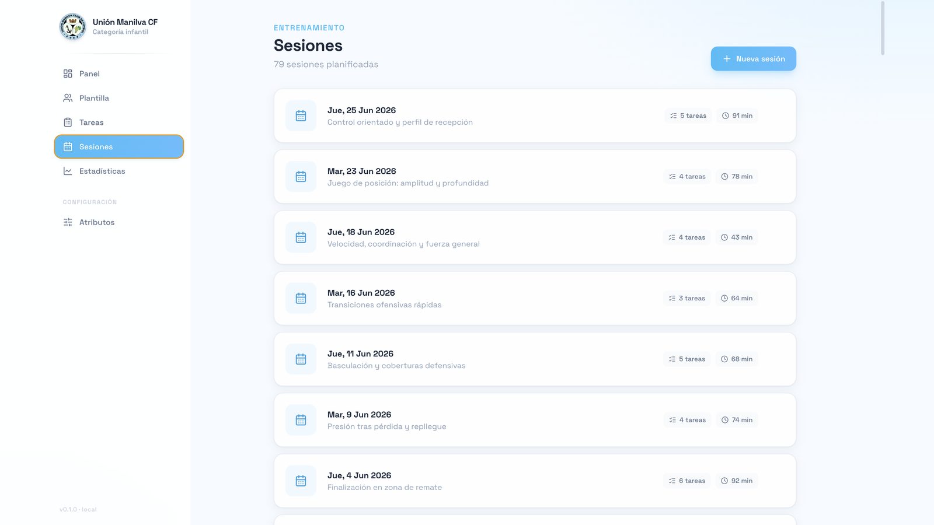Screen dimensions: 934x525
Task: Go to Panel in the sidebar
Action: (119, 73)
